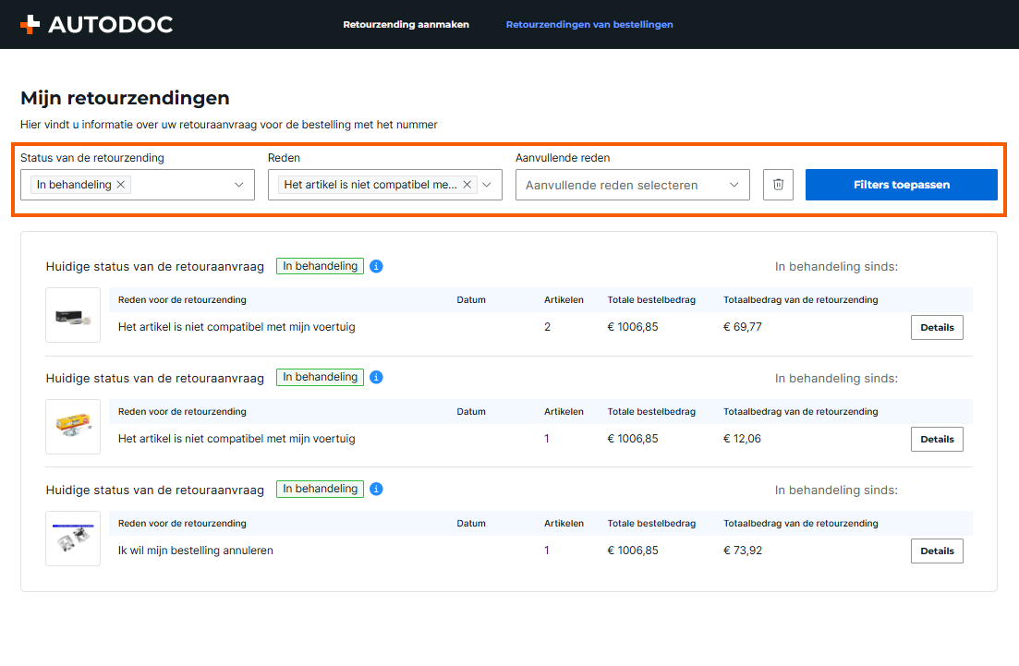Open Details for the € 73,92 return
Viewport: 1019px width, 666px height.
coord(937,551)
